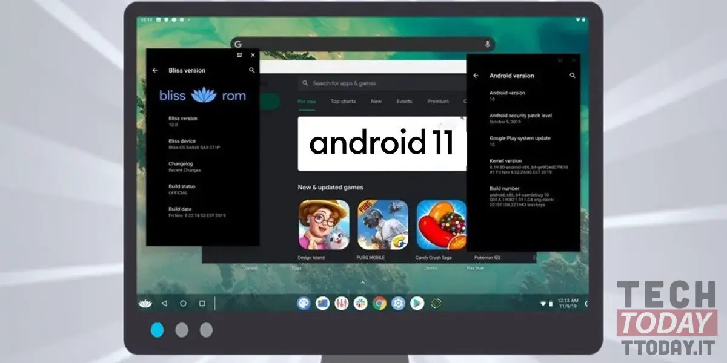Screen dimensions: 727x363
Task: Open the Settings gear in taskbar
Action: pyautogui.click(x=398, y=303)
